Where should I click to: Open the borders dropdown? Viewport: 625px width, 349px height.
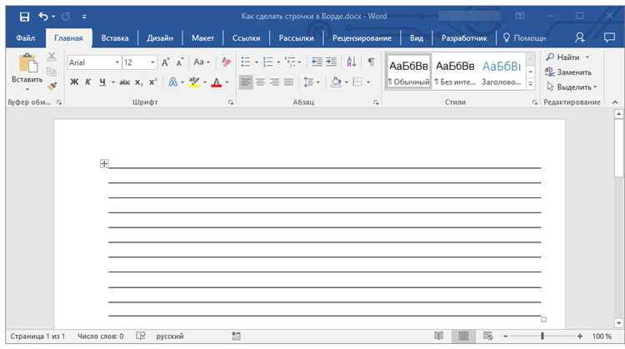368,82
